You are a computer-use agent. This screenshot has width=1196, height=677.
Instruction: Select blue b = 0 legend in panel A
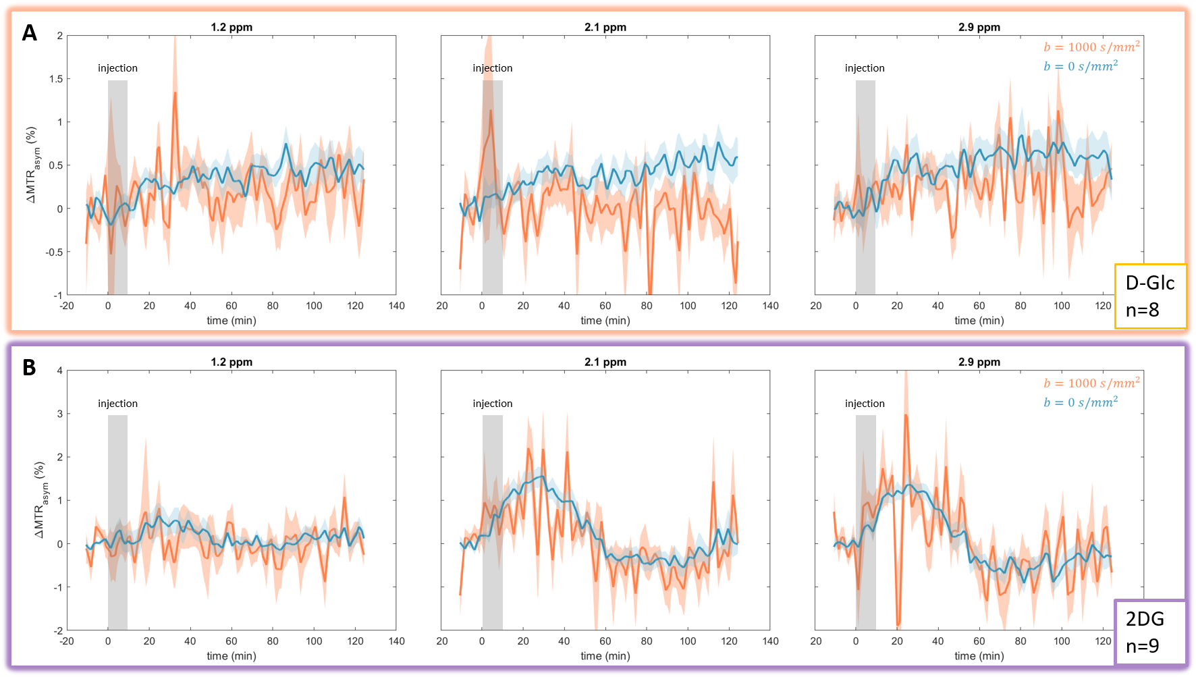pyautogui.click(x=1081, y=66)
